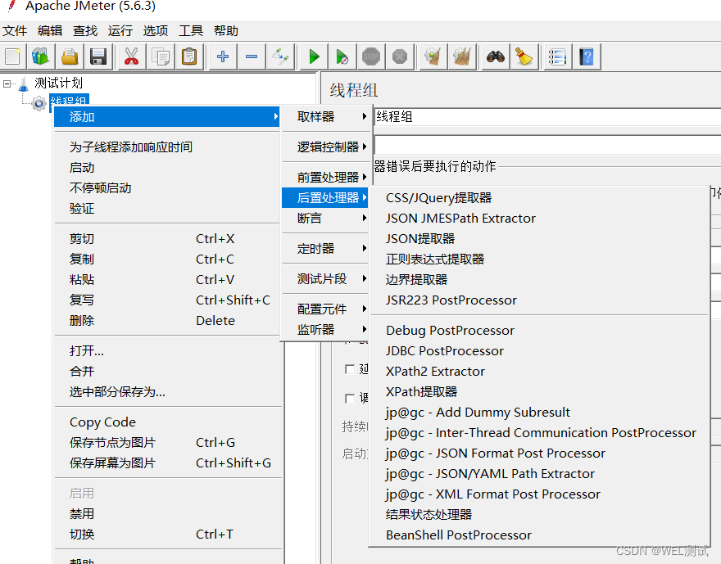Open the 文件 menu
Viewport: 721px width, 564px height.
click(15, 31)
